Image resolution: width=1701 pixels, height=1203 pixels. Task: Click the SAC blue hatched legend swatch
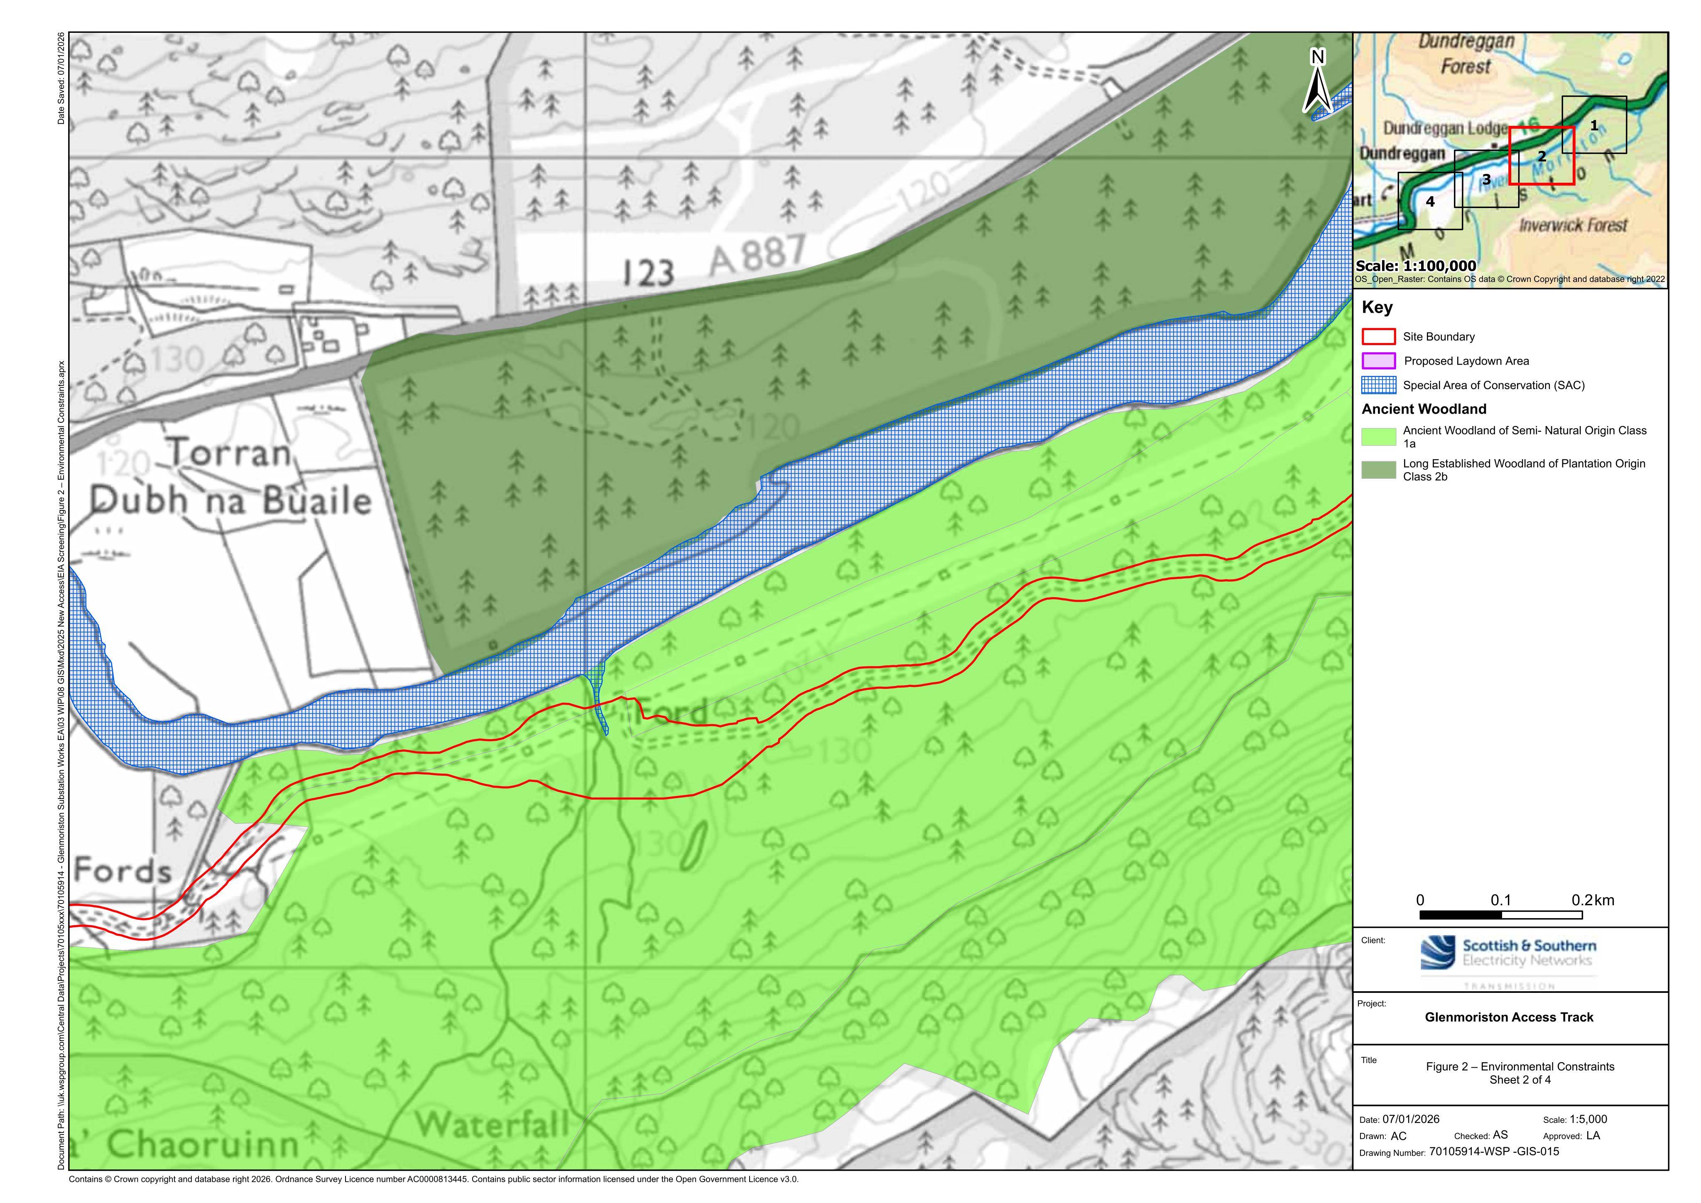[1379, 385]
